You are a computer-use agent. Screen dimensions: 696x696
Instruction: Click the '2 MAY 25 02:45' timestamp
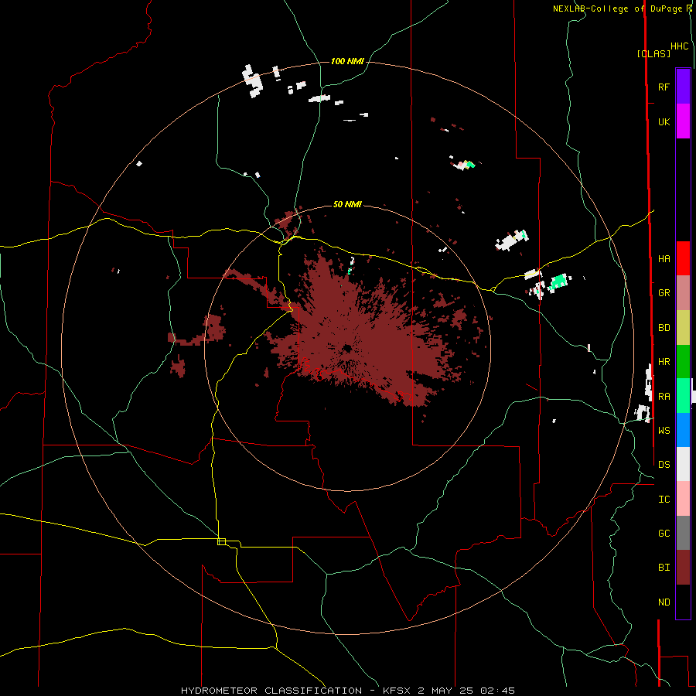click(466, 691)
